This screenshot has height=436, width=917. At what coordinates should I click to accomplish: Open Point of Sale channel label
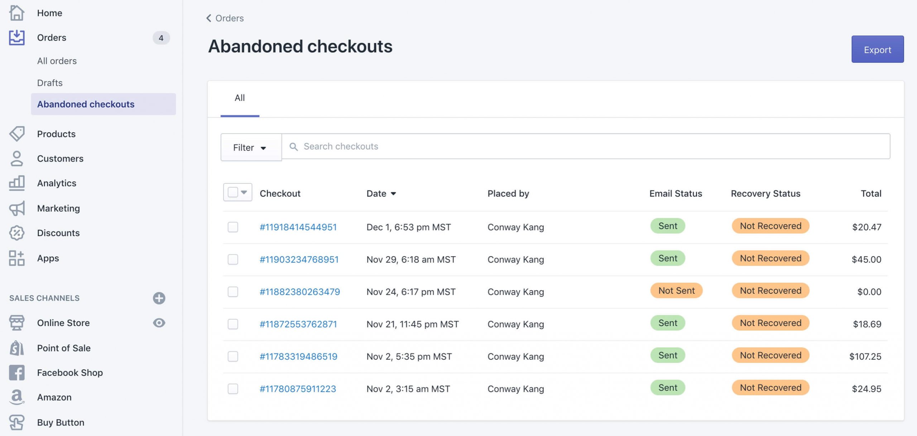[x=64, y=348]
